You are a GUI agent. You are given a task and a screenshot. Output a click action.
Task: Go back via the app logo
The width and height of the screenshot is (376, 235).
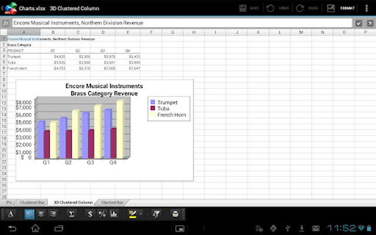[9, 8]
